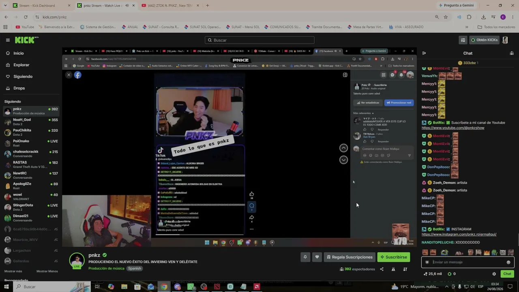Click the share icon next to espectadores
519x292 pixels.
pos(382,269)
